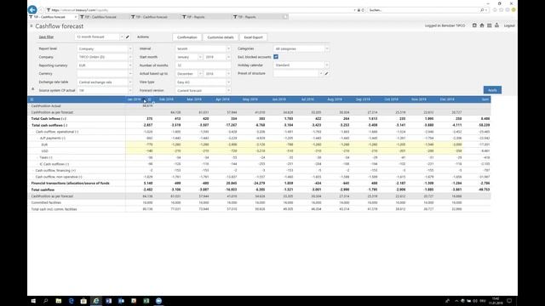Select the Committed facilities row label
545x306 pixels.
tap(46, 202)
